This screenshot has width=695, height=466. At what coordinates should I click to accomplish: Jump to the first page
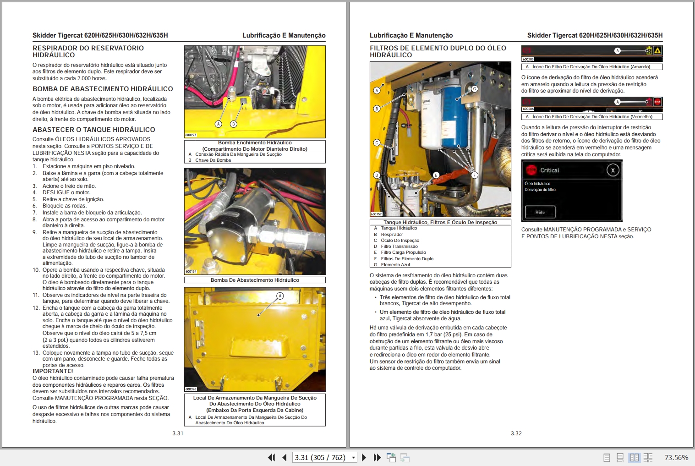(x=272, y=457)
